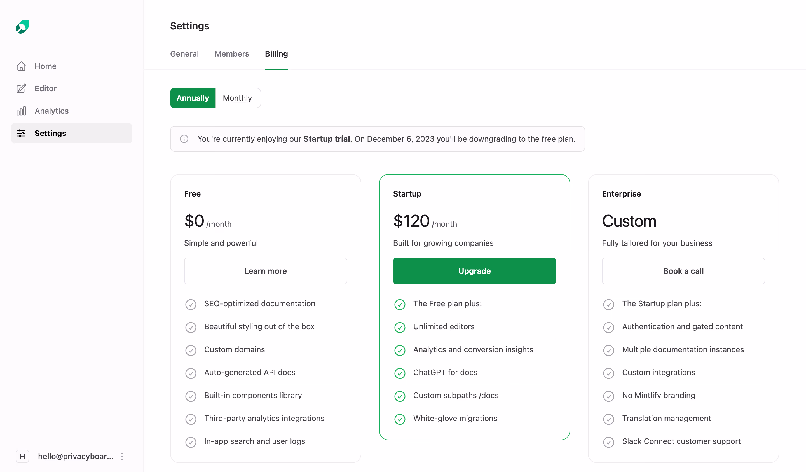Click the info icon in trial notice
Screen dimensions: 806x472
point(184,139)
